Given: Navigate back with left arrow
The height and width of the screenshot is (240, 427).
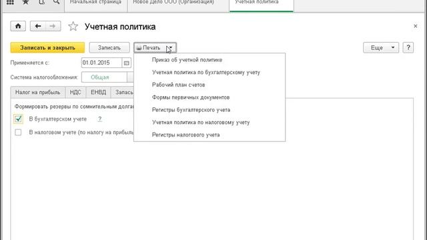Looking at the screenshot, I should 37,26.
